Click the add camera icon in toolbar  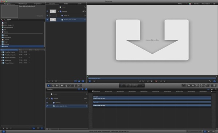(189, 86)
